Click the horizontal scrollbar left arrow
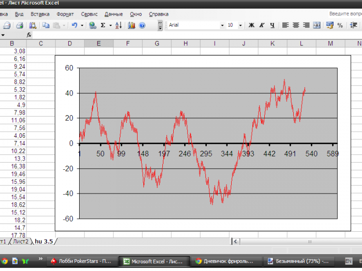Viewport: 362px width, 271px height. [236, 241]
